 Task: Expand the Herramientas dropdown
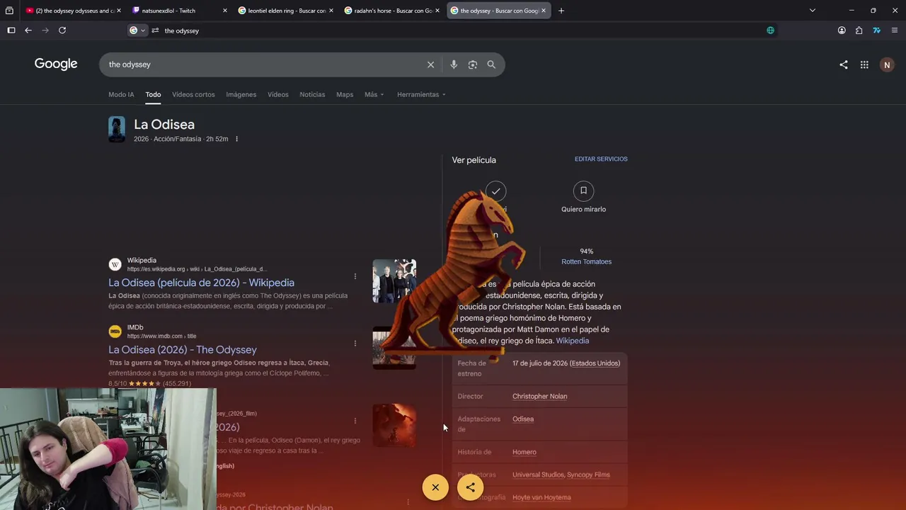tap(421, 94)
